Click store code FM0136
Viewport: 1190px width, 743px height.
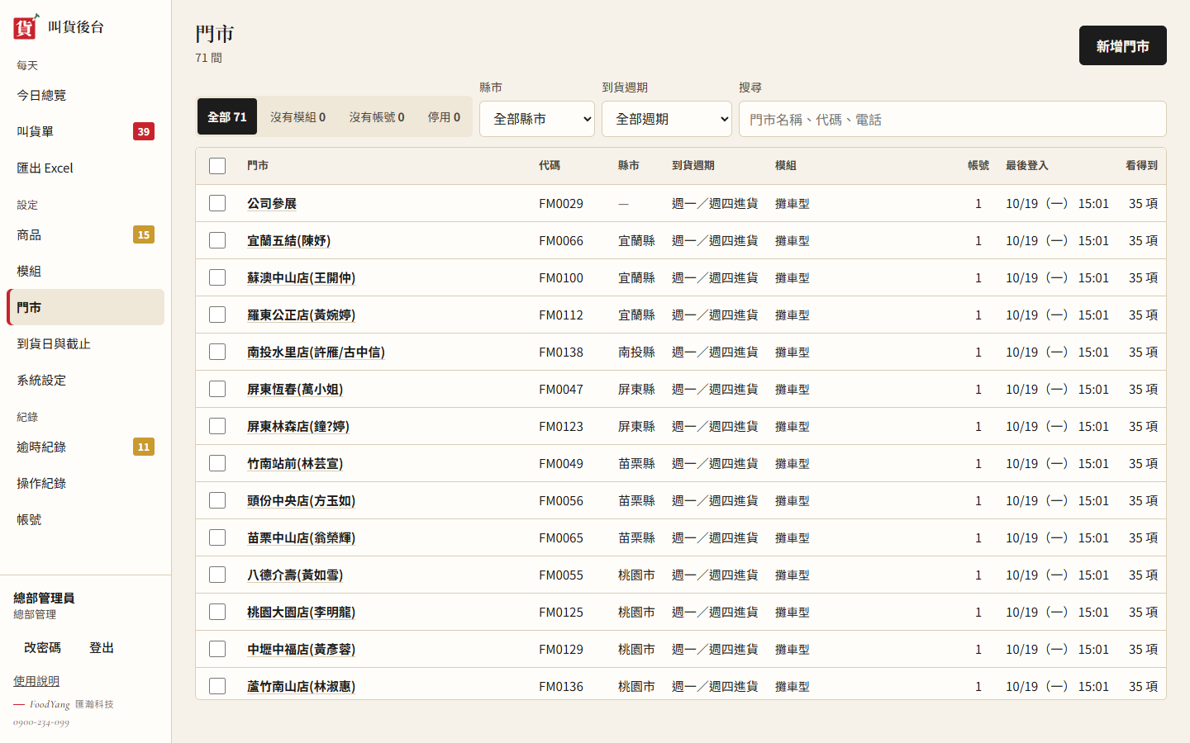(561, 686)
